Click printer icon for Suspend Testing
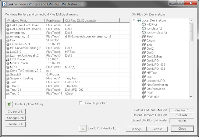 point(8,78)
